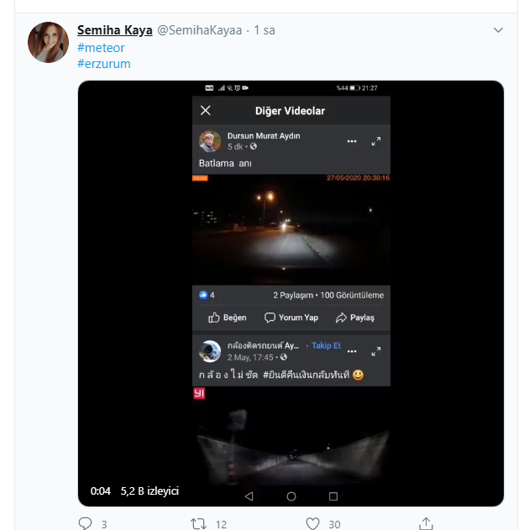
Task: Expand the Thai dashcam video fullscreen icon
Action: pos(376,352)
